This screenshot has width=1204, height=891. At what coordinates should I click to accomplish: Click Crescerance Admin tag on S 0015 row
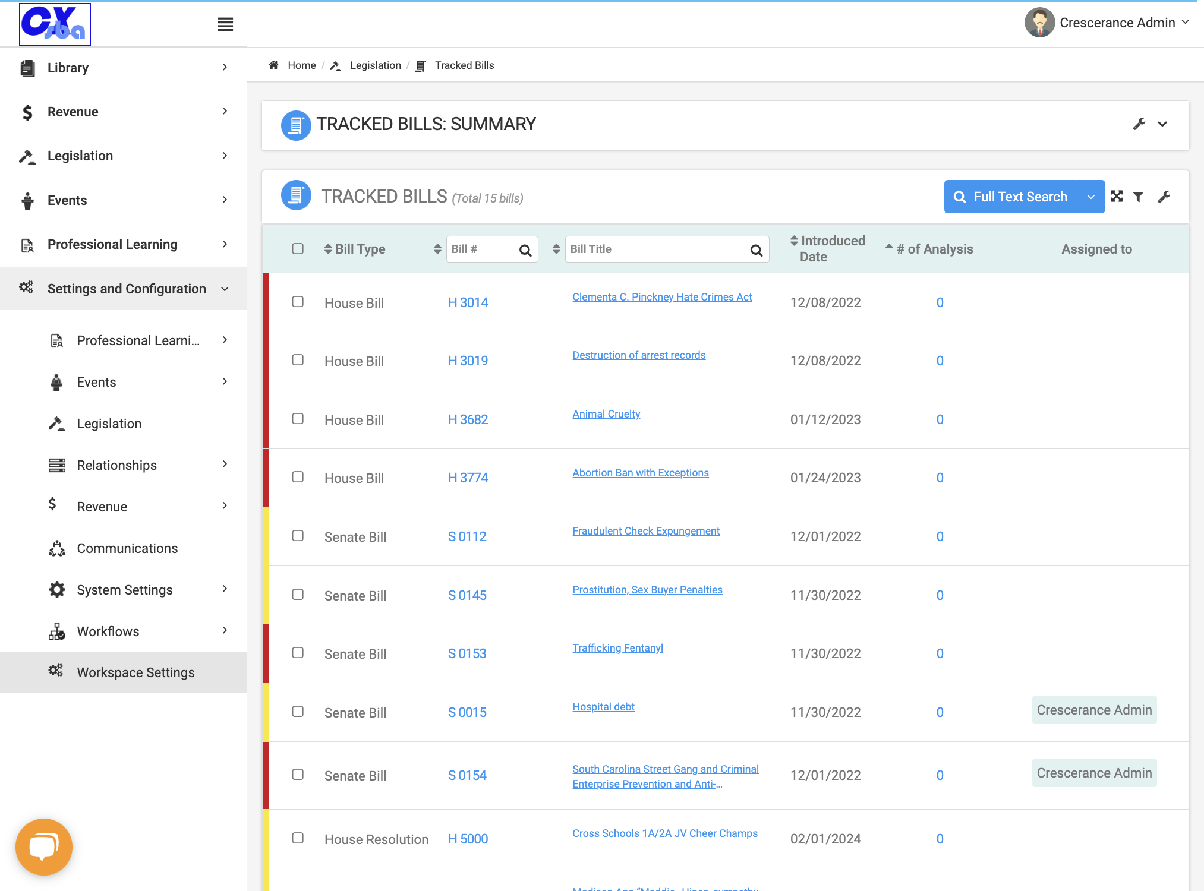[1094, 710]
